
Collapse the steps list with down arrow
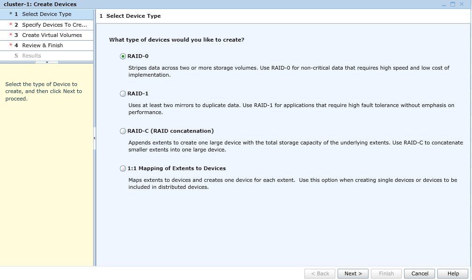point(47,62)
